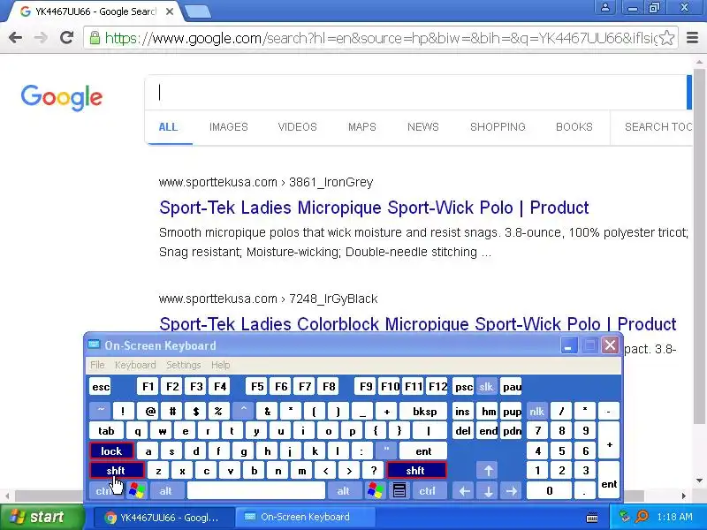The image size is (707, 530).
Task: Toggle the right alt key
Action: pyautogui.click(x=344, y=490)
